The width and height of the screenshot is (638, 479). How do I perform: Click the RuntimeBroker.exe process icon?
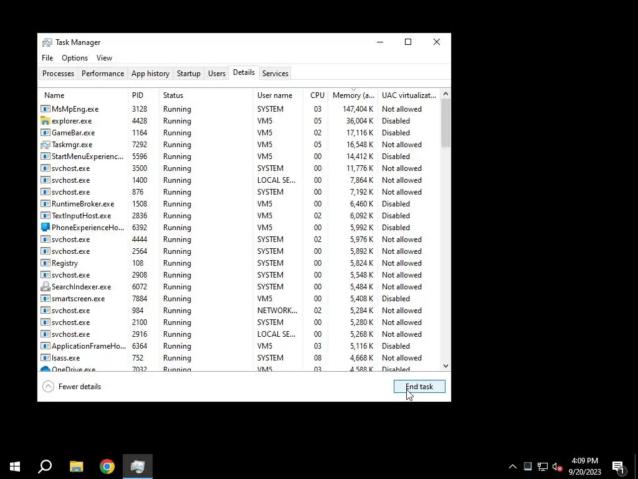(45, 204)
